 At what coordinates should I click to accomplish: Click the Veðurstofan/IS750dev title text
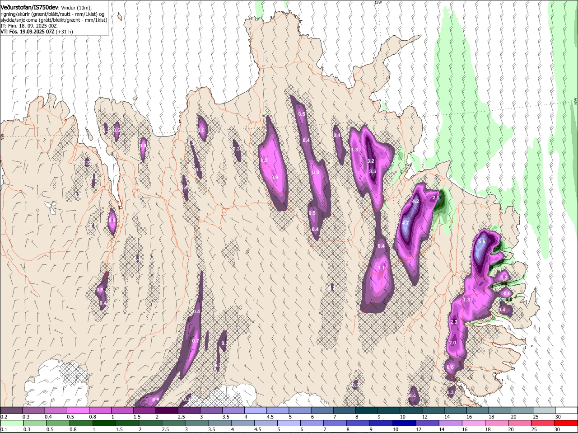click(29, 7)
